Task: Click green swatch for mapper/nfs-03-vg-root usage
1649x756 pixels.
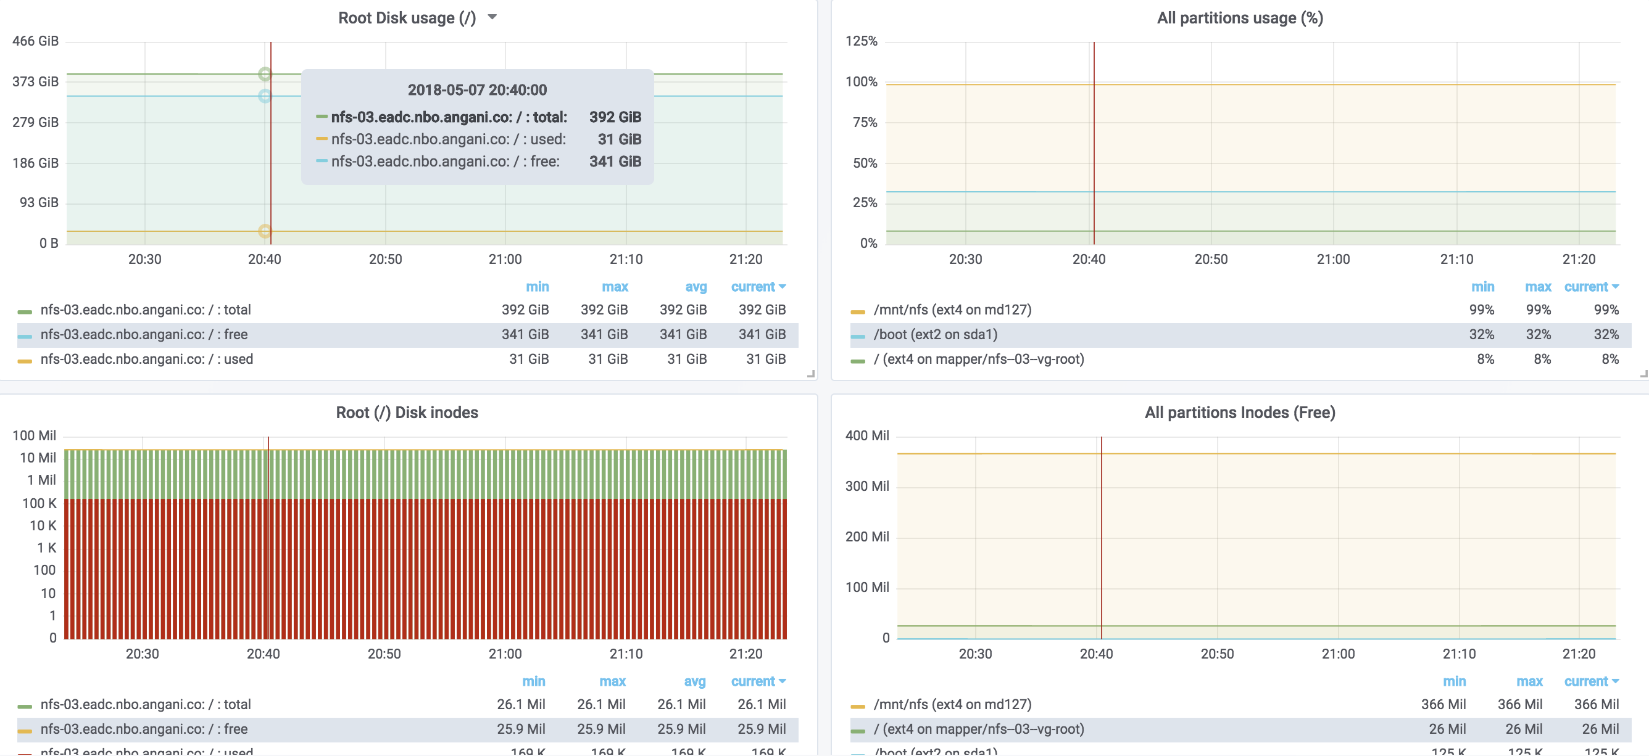Action: (857, 361)
